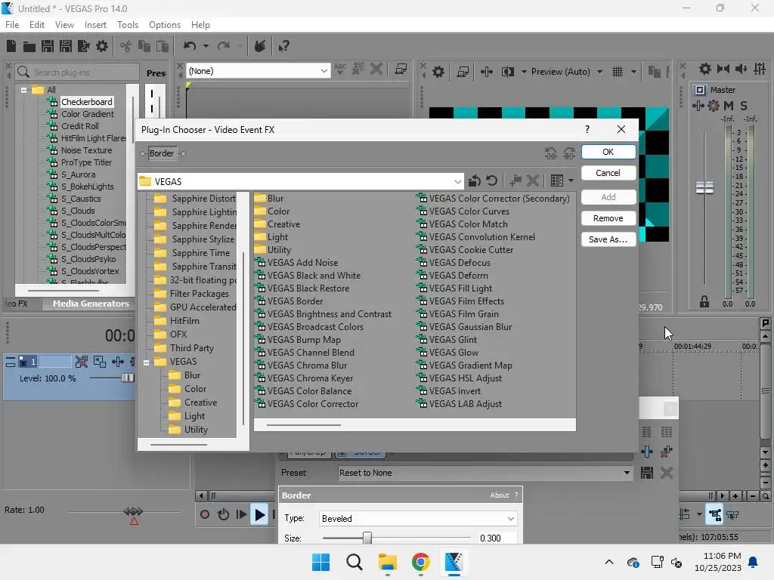Image resolution: width=774 pixels, height=580 pixels.
Task: Refresh the Plug-In Chooser folder list
Action: click(x=491, y=181)
